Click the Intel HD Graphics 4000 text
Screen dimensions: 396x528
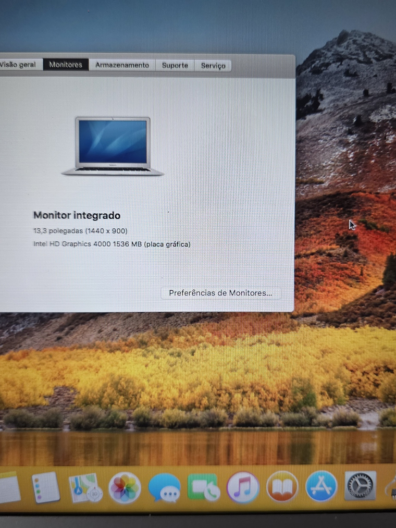coord(112,244)
